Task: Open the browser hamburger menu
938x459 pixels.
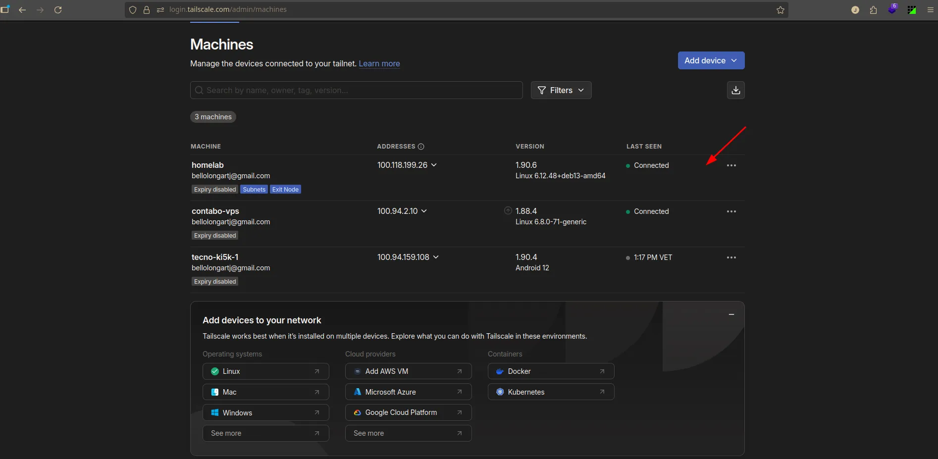Action: pyautogui.click(x=930, y=10)
